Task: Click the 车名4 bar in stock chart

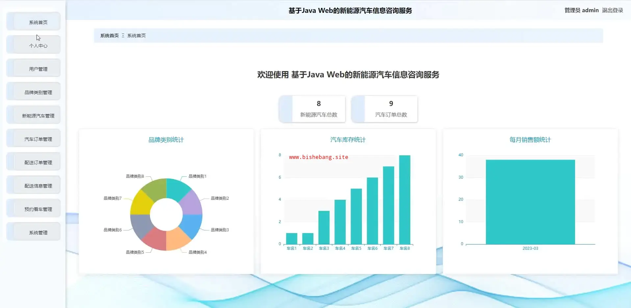Action: (x=340, y=222)
